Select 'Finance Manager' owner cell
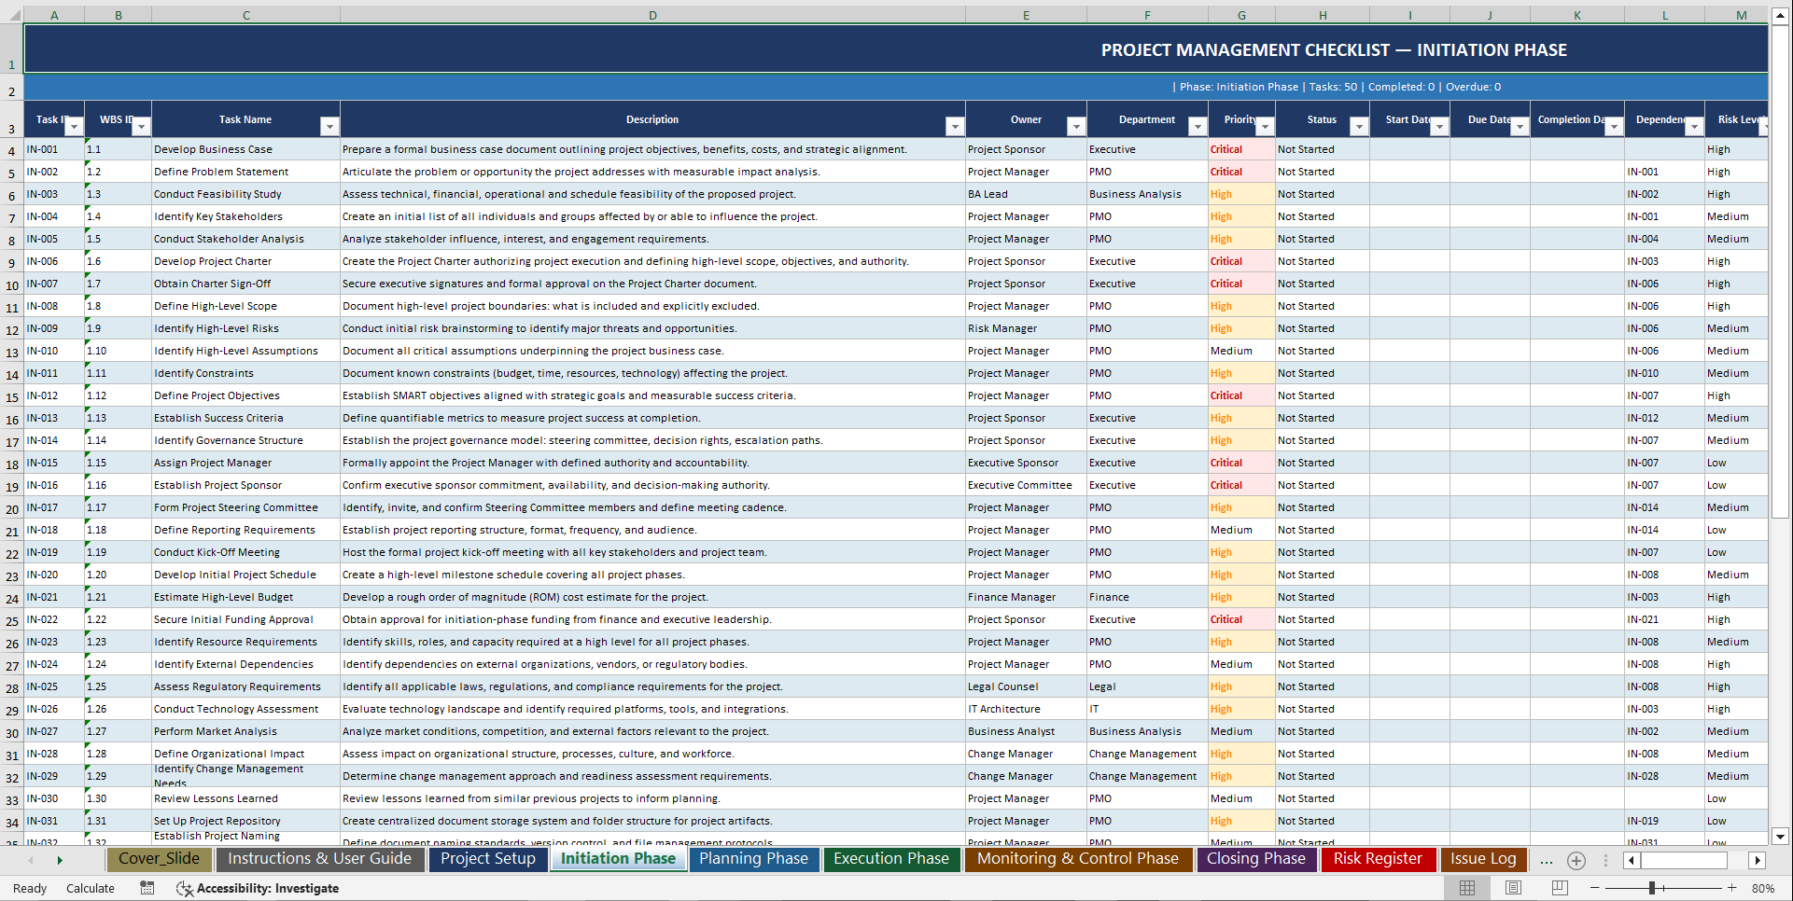Viewport: 1793px width, 901px height. click(x=1026, y=597)
